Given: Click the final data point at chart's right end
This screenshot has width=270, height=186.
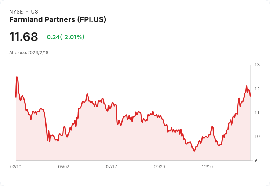Looking at the screenshot, I should point(250,96).
